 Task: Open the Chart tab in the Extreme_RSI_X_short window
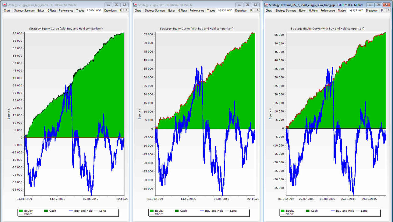268,10
